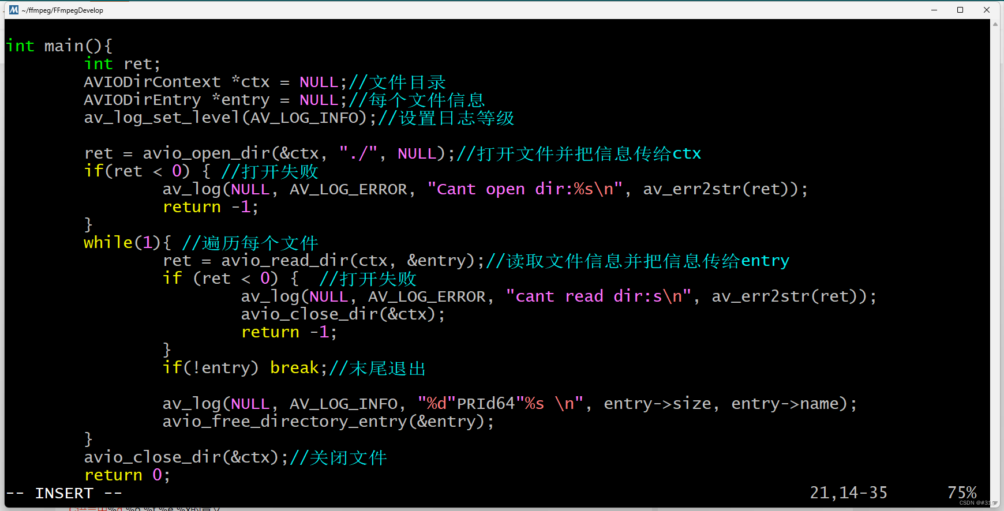Click the '//设置日志等级' comment
Image resolution: width=1004 pixels, height=511 pixels.
coord(447,118)
